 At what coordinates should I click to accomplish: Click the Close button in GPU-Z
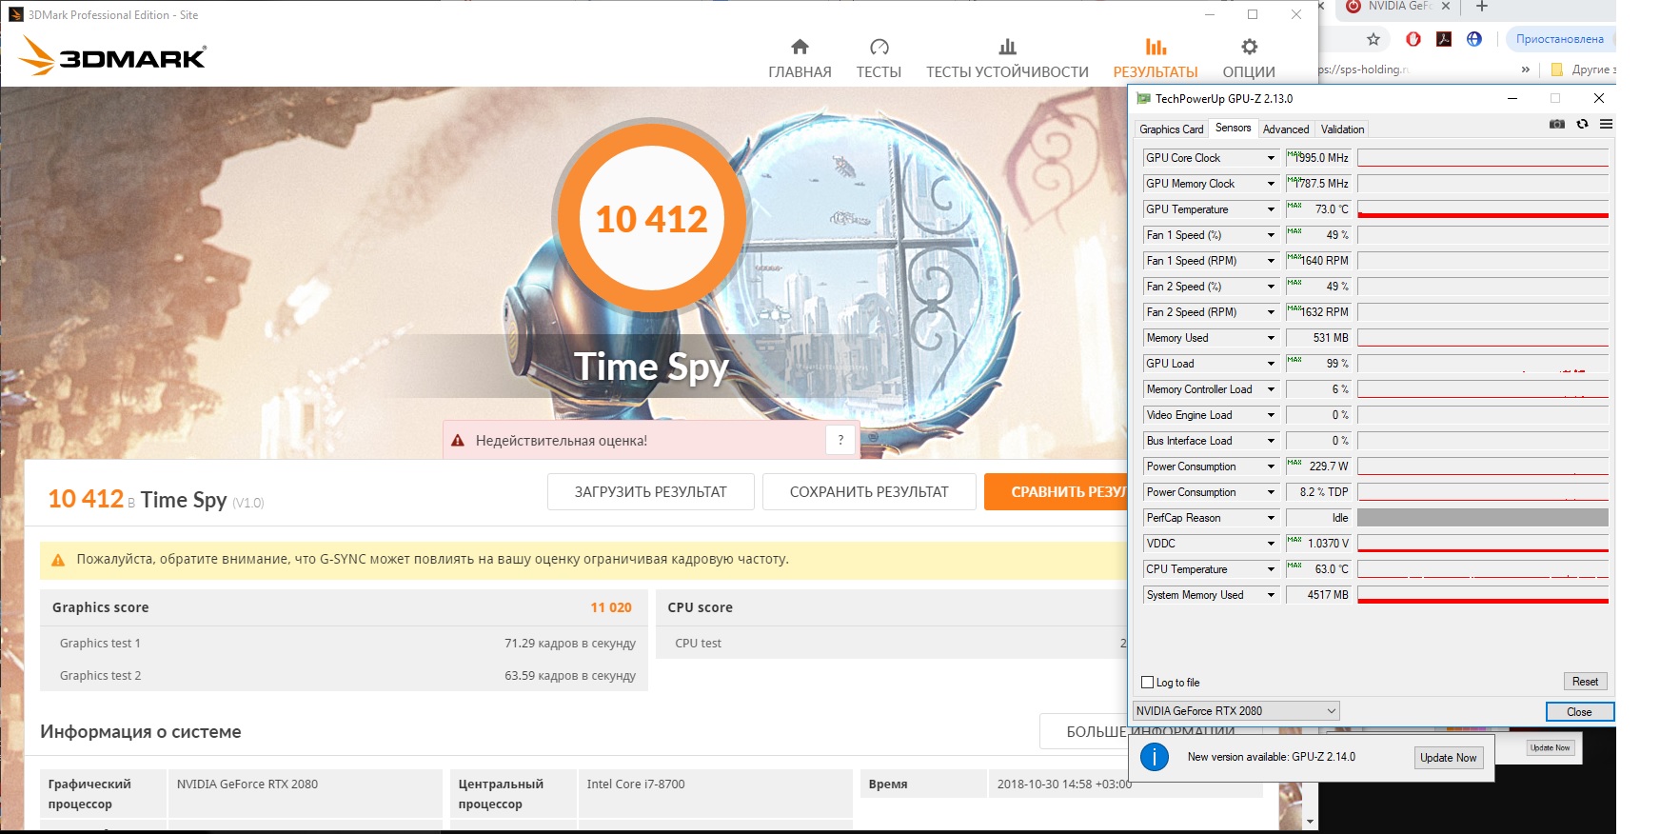point(1579,711)
